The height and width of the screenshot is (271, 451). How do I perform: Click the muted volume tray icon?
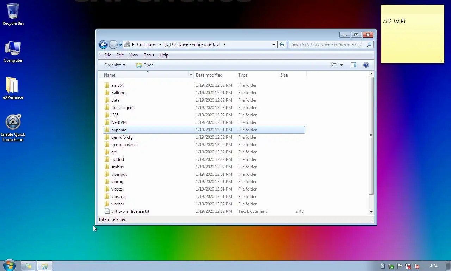[416, 266]
